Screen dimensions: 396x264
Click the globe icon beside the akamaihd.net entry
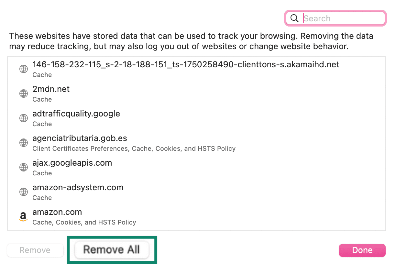coord(23,69)
